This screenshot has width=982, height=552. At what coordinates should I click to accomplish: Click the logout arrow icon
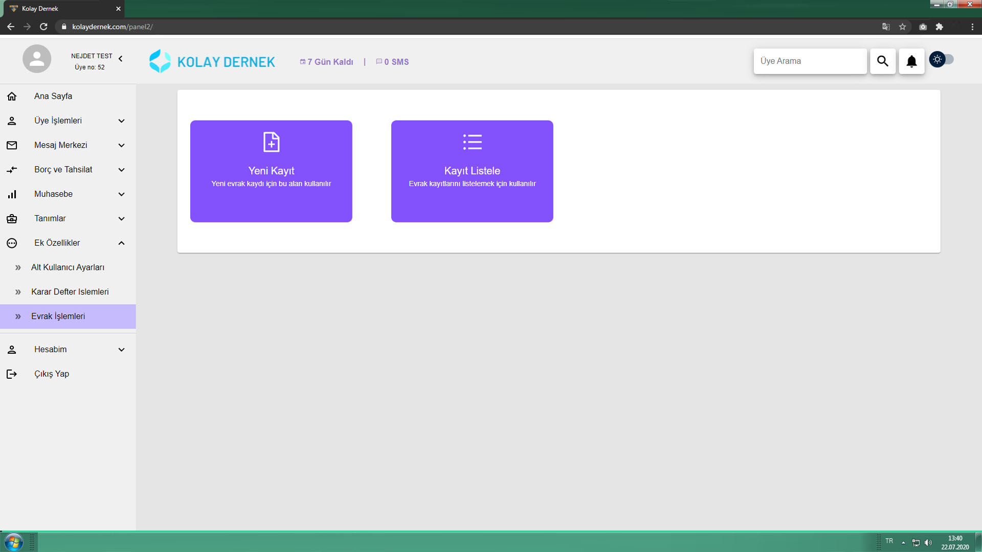pos(12,374)
